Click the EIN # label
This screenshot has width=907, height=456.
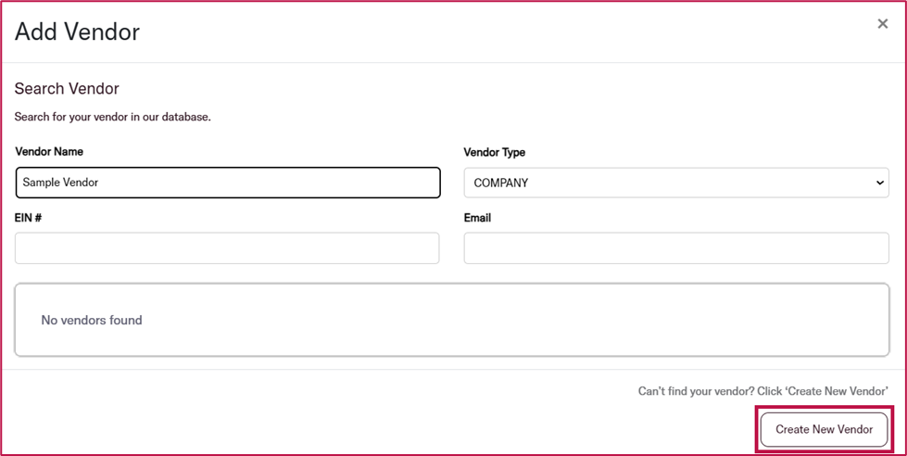(29, 218)
